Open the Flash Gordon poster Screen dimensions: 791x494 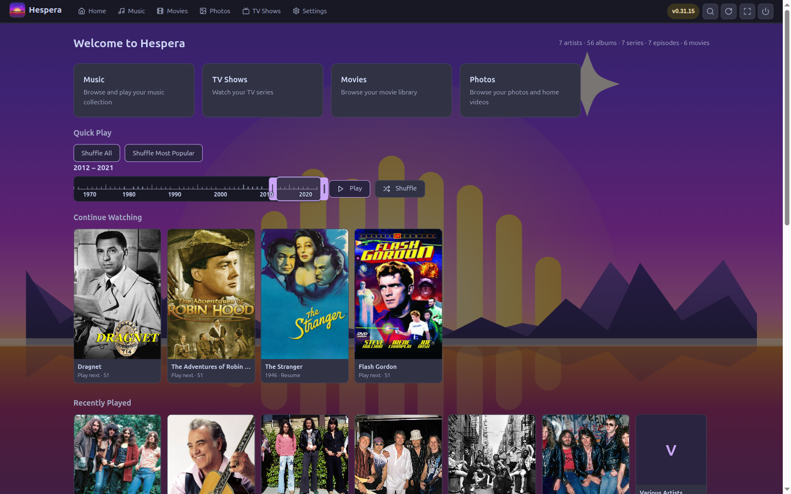pos(398,294)
